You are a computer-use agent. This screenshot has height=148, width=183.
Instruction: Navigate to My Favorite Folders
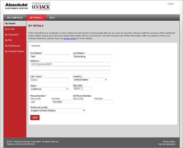click(15, 51)
